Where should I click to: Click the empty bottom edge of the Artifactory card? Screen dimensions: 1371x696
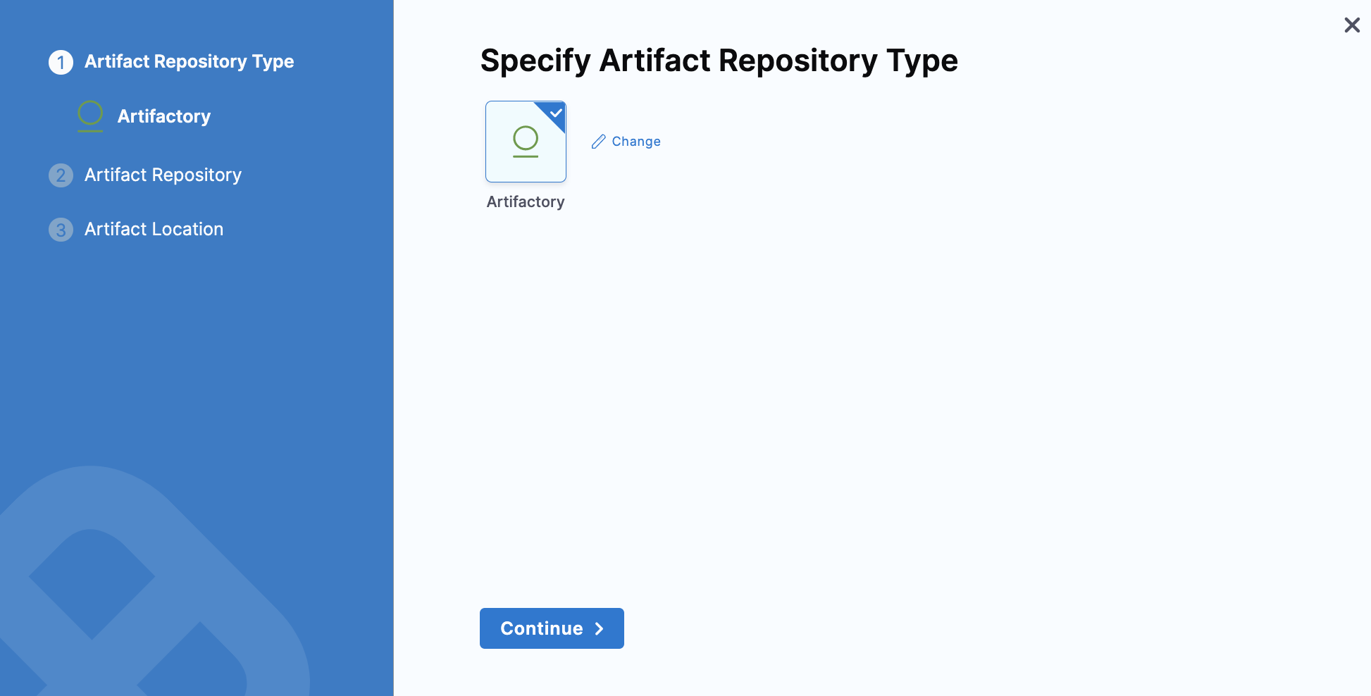point(526,175)
